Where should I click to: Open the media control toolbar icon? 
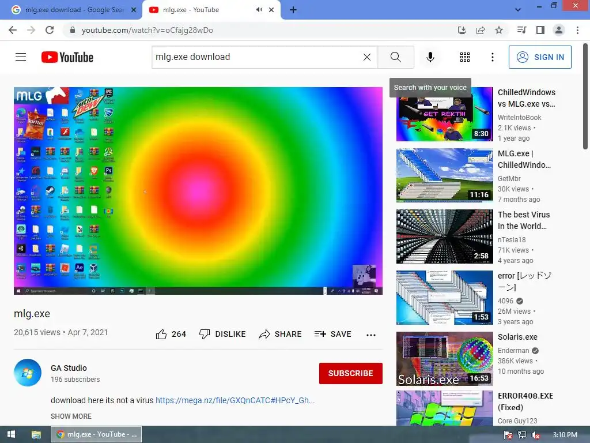tap(521, 30)
